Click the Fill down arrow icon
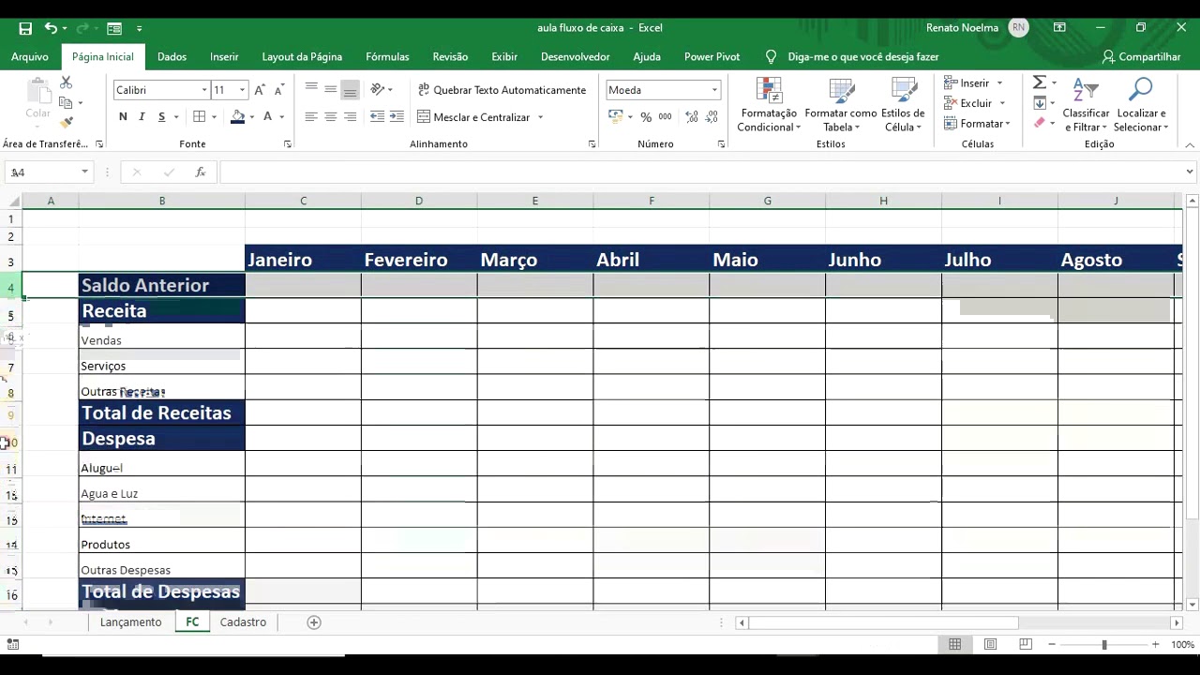Screen dimensions: 1200x675 tap(1040, 103)
